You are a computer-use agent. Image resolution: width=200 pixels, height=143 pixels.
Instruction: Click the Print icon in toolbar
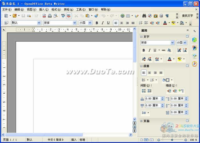(50, 16)
